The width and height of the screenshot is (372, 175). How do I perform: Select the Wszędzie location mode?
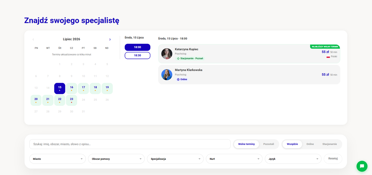click(x=292, y=144)
